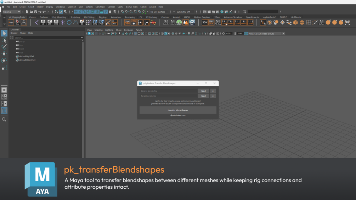Click the Hier shelf icon
The image size is (356, 200).
click(x=17, y=22)
